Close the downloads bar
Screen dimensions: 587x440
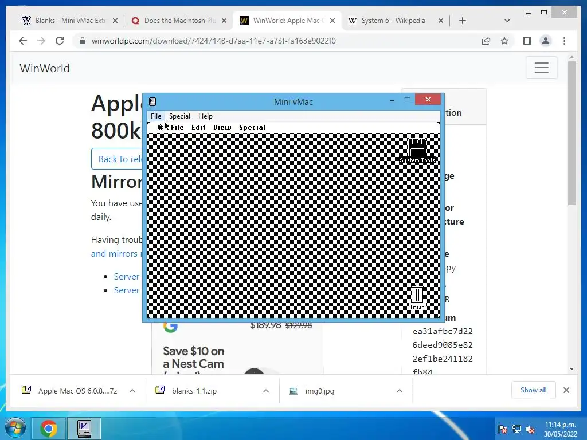pyautogui.click(x=566, y=390)
